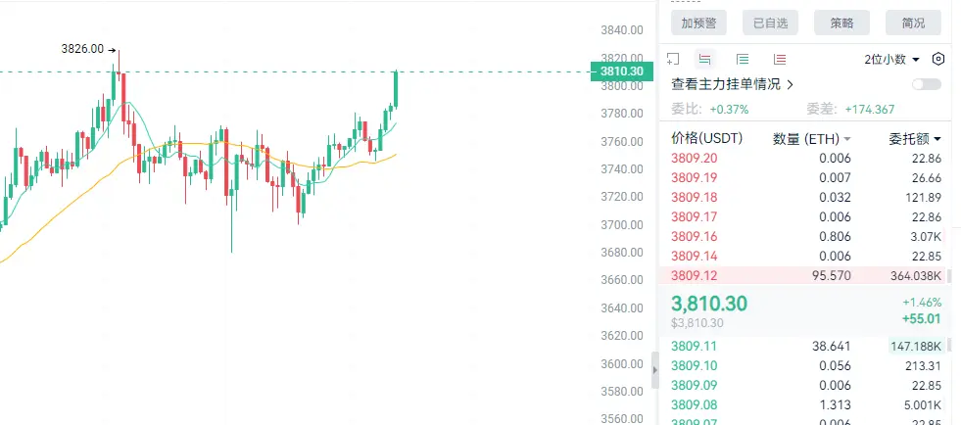The height and width of the screenshot is (425, 961).
Task: Select the 3809.11 buy order row
Action: pyautogui.click(x=803, y=346)
